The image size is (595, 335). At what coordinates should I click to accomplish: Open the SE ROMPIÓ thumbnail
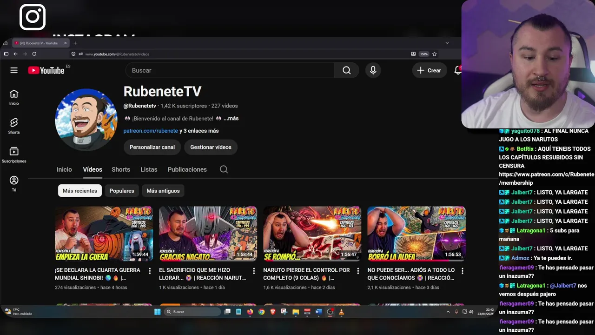[x=312, y=234]
